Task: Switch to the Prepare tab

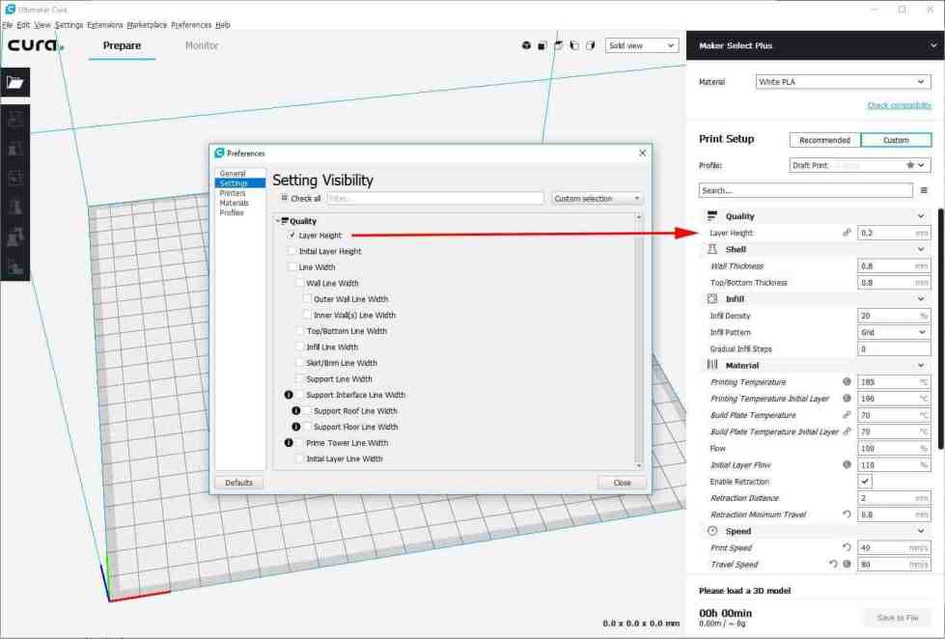Action: click(122, 45)
